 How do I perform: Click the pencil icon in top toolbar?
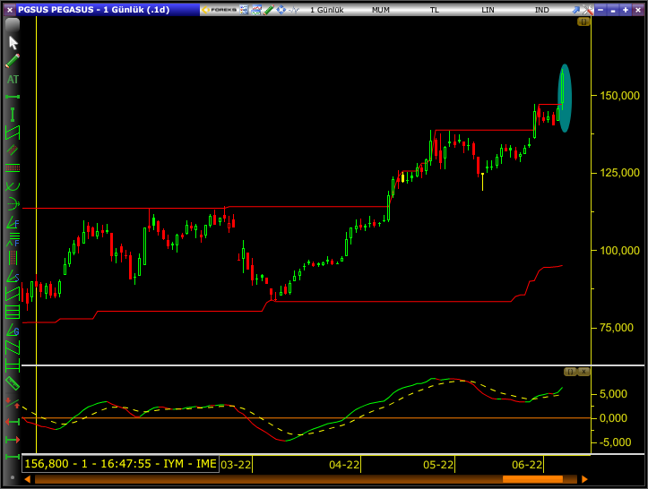(x=269, y=10)
